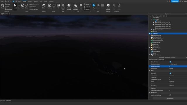This screenshot has height=105, width=187.
Task: Click the Cut button
Action: click(x=7, y=7)
